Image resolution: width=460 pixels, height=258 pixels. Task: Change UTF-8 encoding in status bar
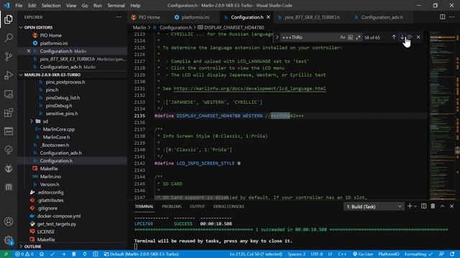tap(317, 254)
